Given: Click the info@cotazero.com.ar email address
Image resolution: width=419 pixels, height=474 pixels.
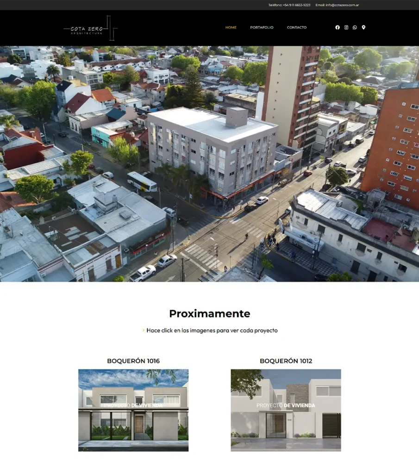Looking at the screenshot, I should [x=342, y=5].
